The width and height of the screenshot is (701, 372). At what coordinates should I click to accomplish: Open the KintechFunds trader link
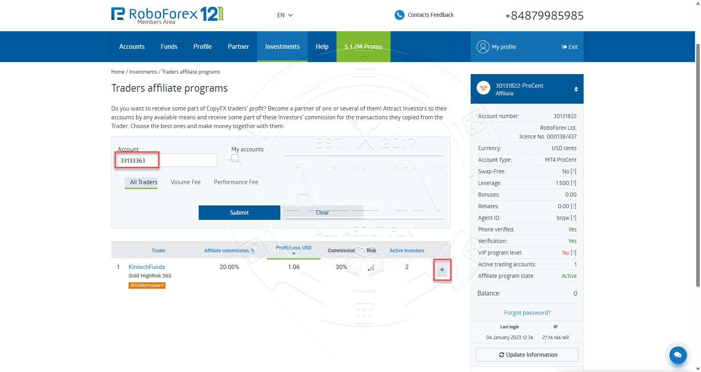pyautogui.click(x=147, y=267)
